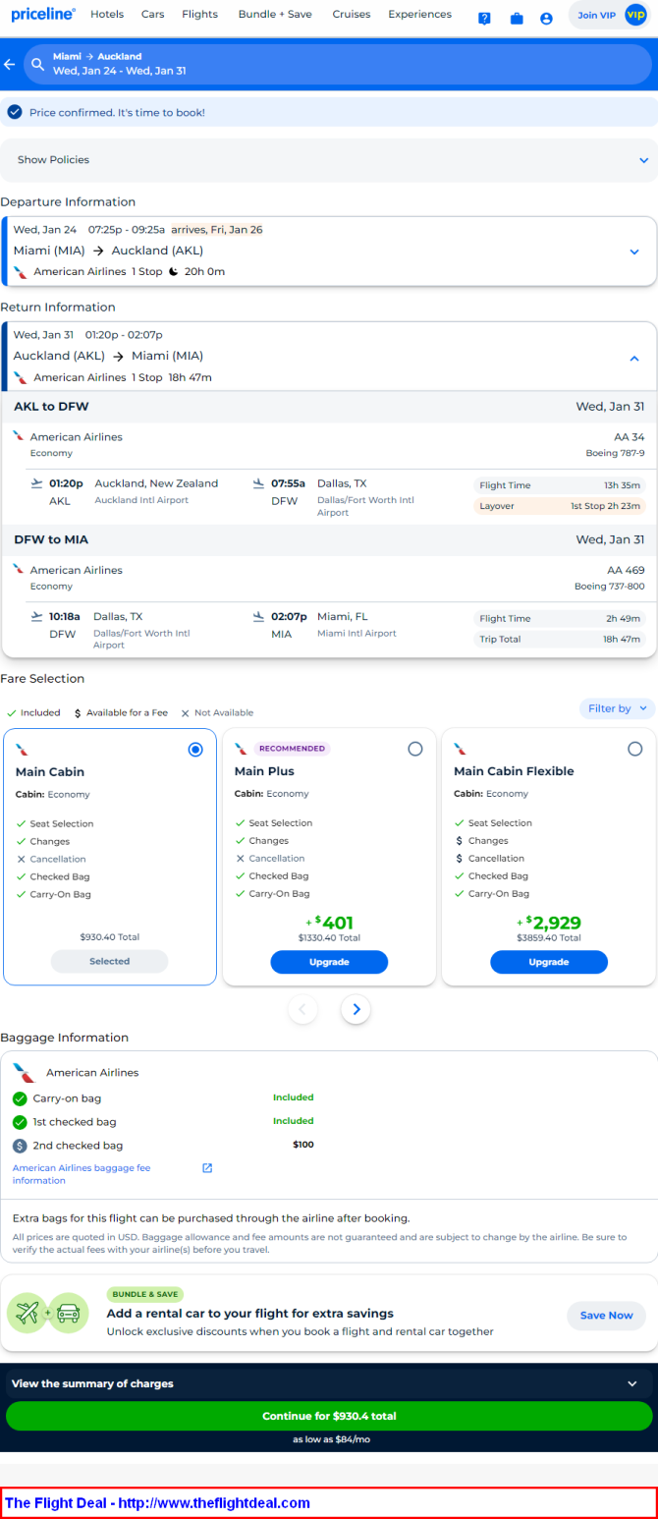The width and height of the screenshot is (658, 1519).
Task: Click American Airlines logo in return summary
Action: coord(21,377)
